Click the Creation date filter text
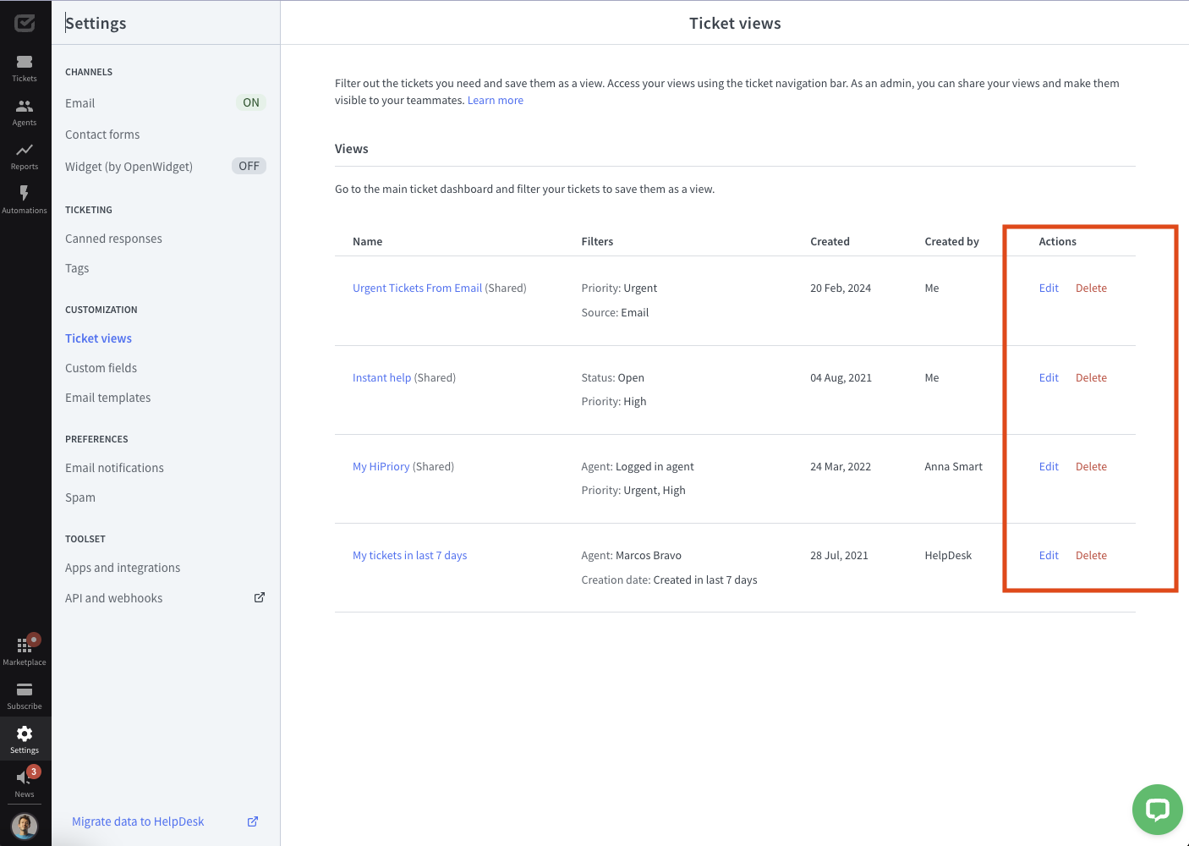1189x846 pixels. coord(669,580)
